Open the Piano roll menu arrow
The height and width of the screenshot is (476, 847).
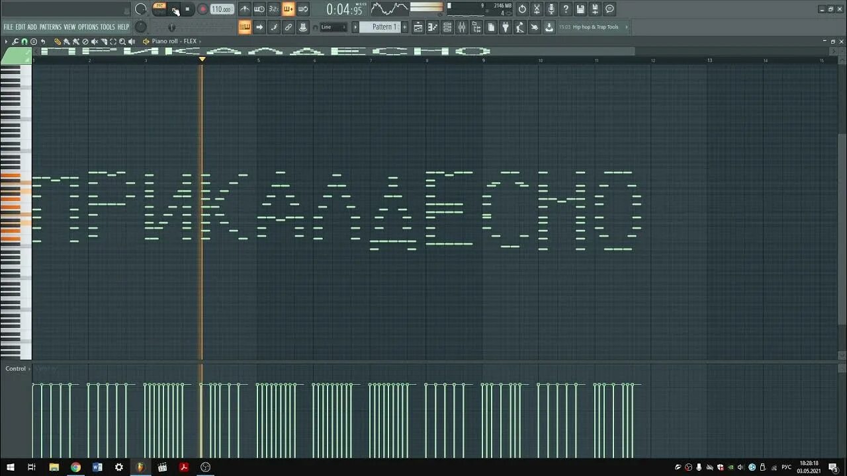tap(7, 42)
